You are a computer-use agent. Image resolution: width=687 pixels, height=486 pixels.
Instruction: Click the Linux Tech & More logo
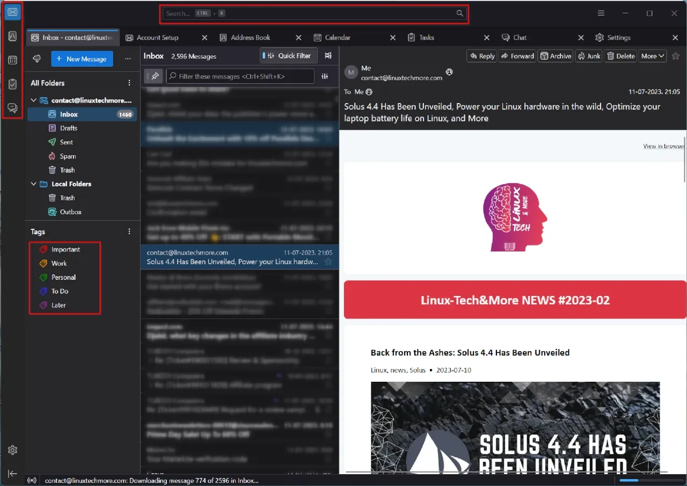click(515, 217)
